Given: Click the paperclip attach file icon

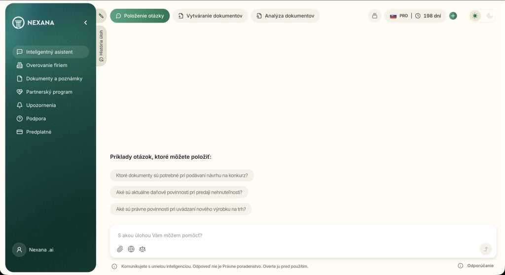Looking at the screenshot, I should pyautogui.click(x=120, y=249).
